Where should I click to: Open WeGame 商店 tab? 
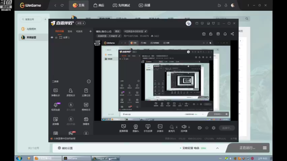(x=99, y=5)
